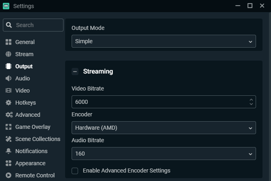
Task: Open the Output Mode dropdown
Action: click(163, 41)
